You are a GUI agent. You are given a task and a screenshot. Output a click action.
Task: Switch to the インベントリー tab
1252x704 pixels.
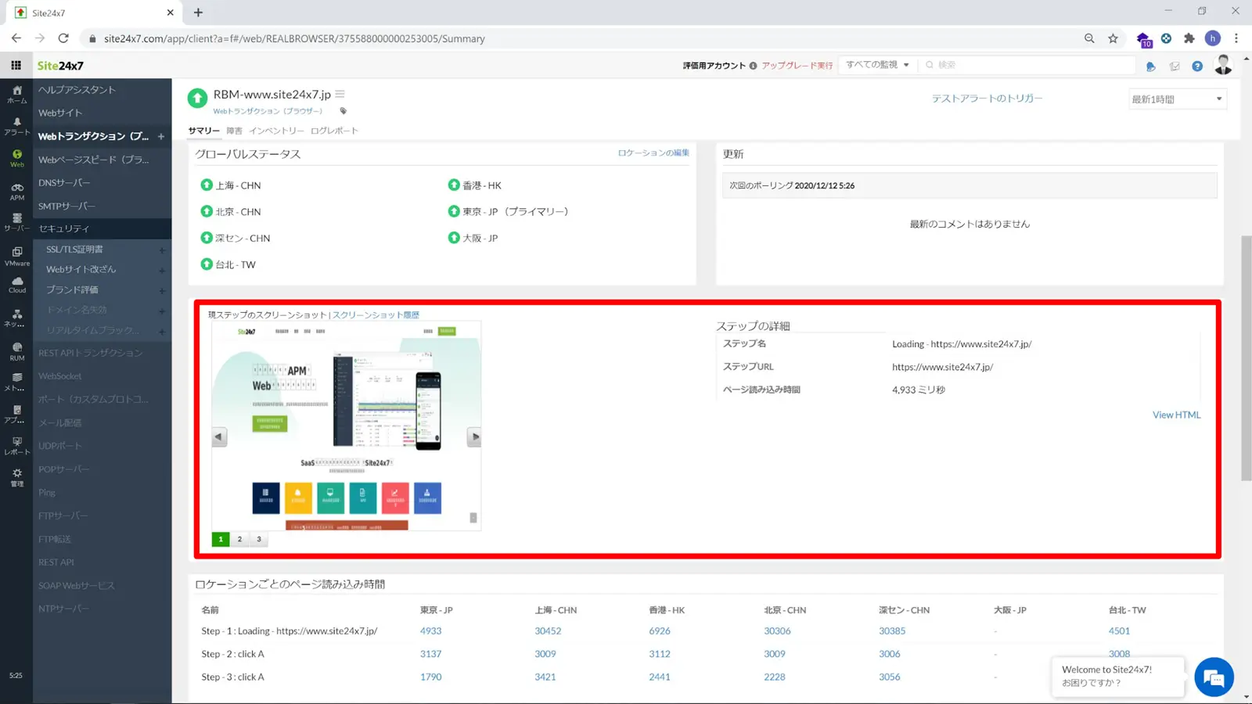click(276, 131)
